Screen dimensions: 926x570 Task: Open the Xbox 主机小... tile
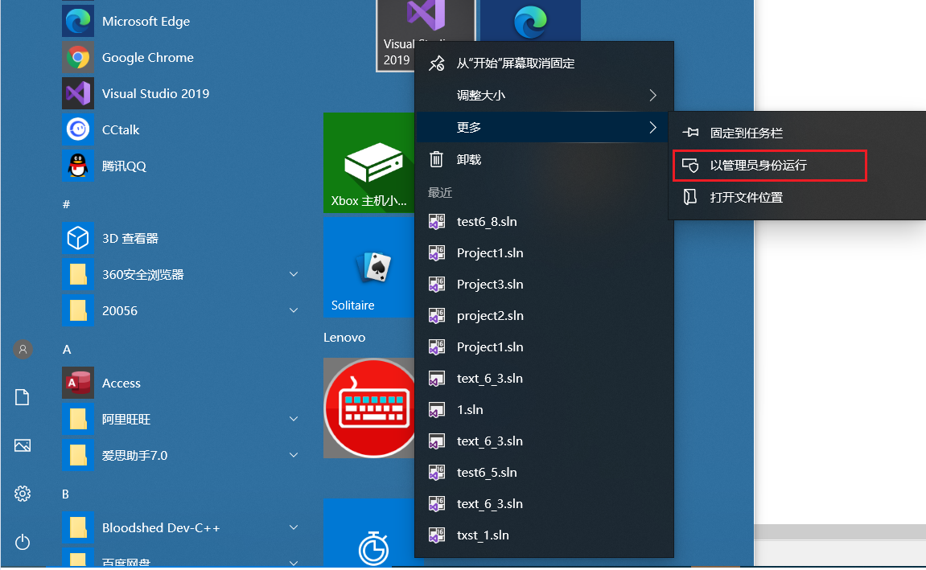pyautogui.click(x=369, y=163)
